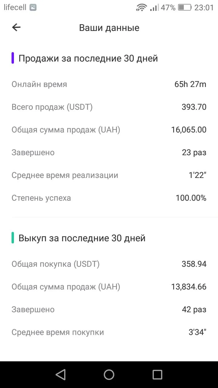Tap the Wi-Fi status icon

(141, 7)
